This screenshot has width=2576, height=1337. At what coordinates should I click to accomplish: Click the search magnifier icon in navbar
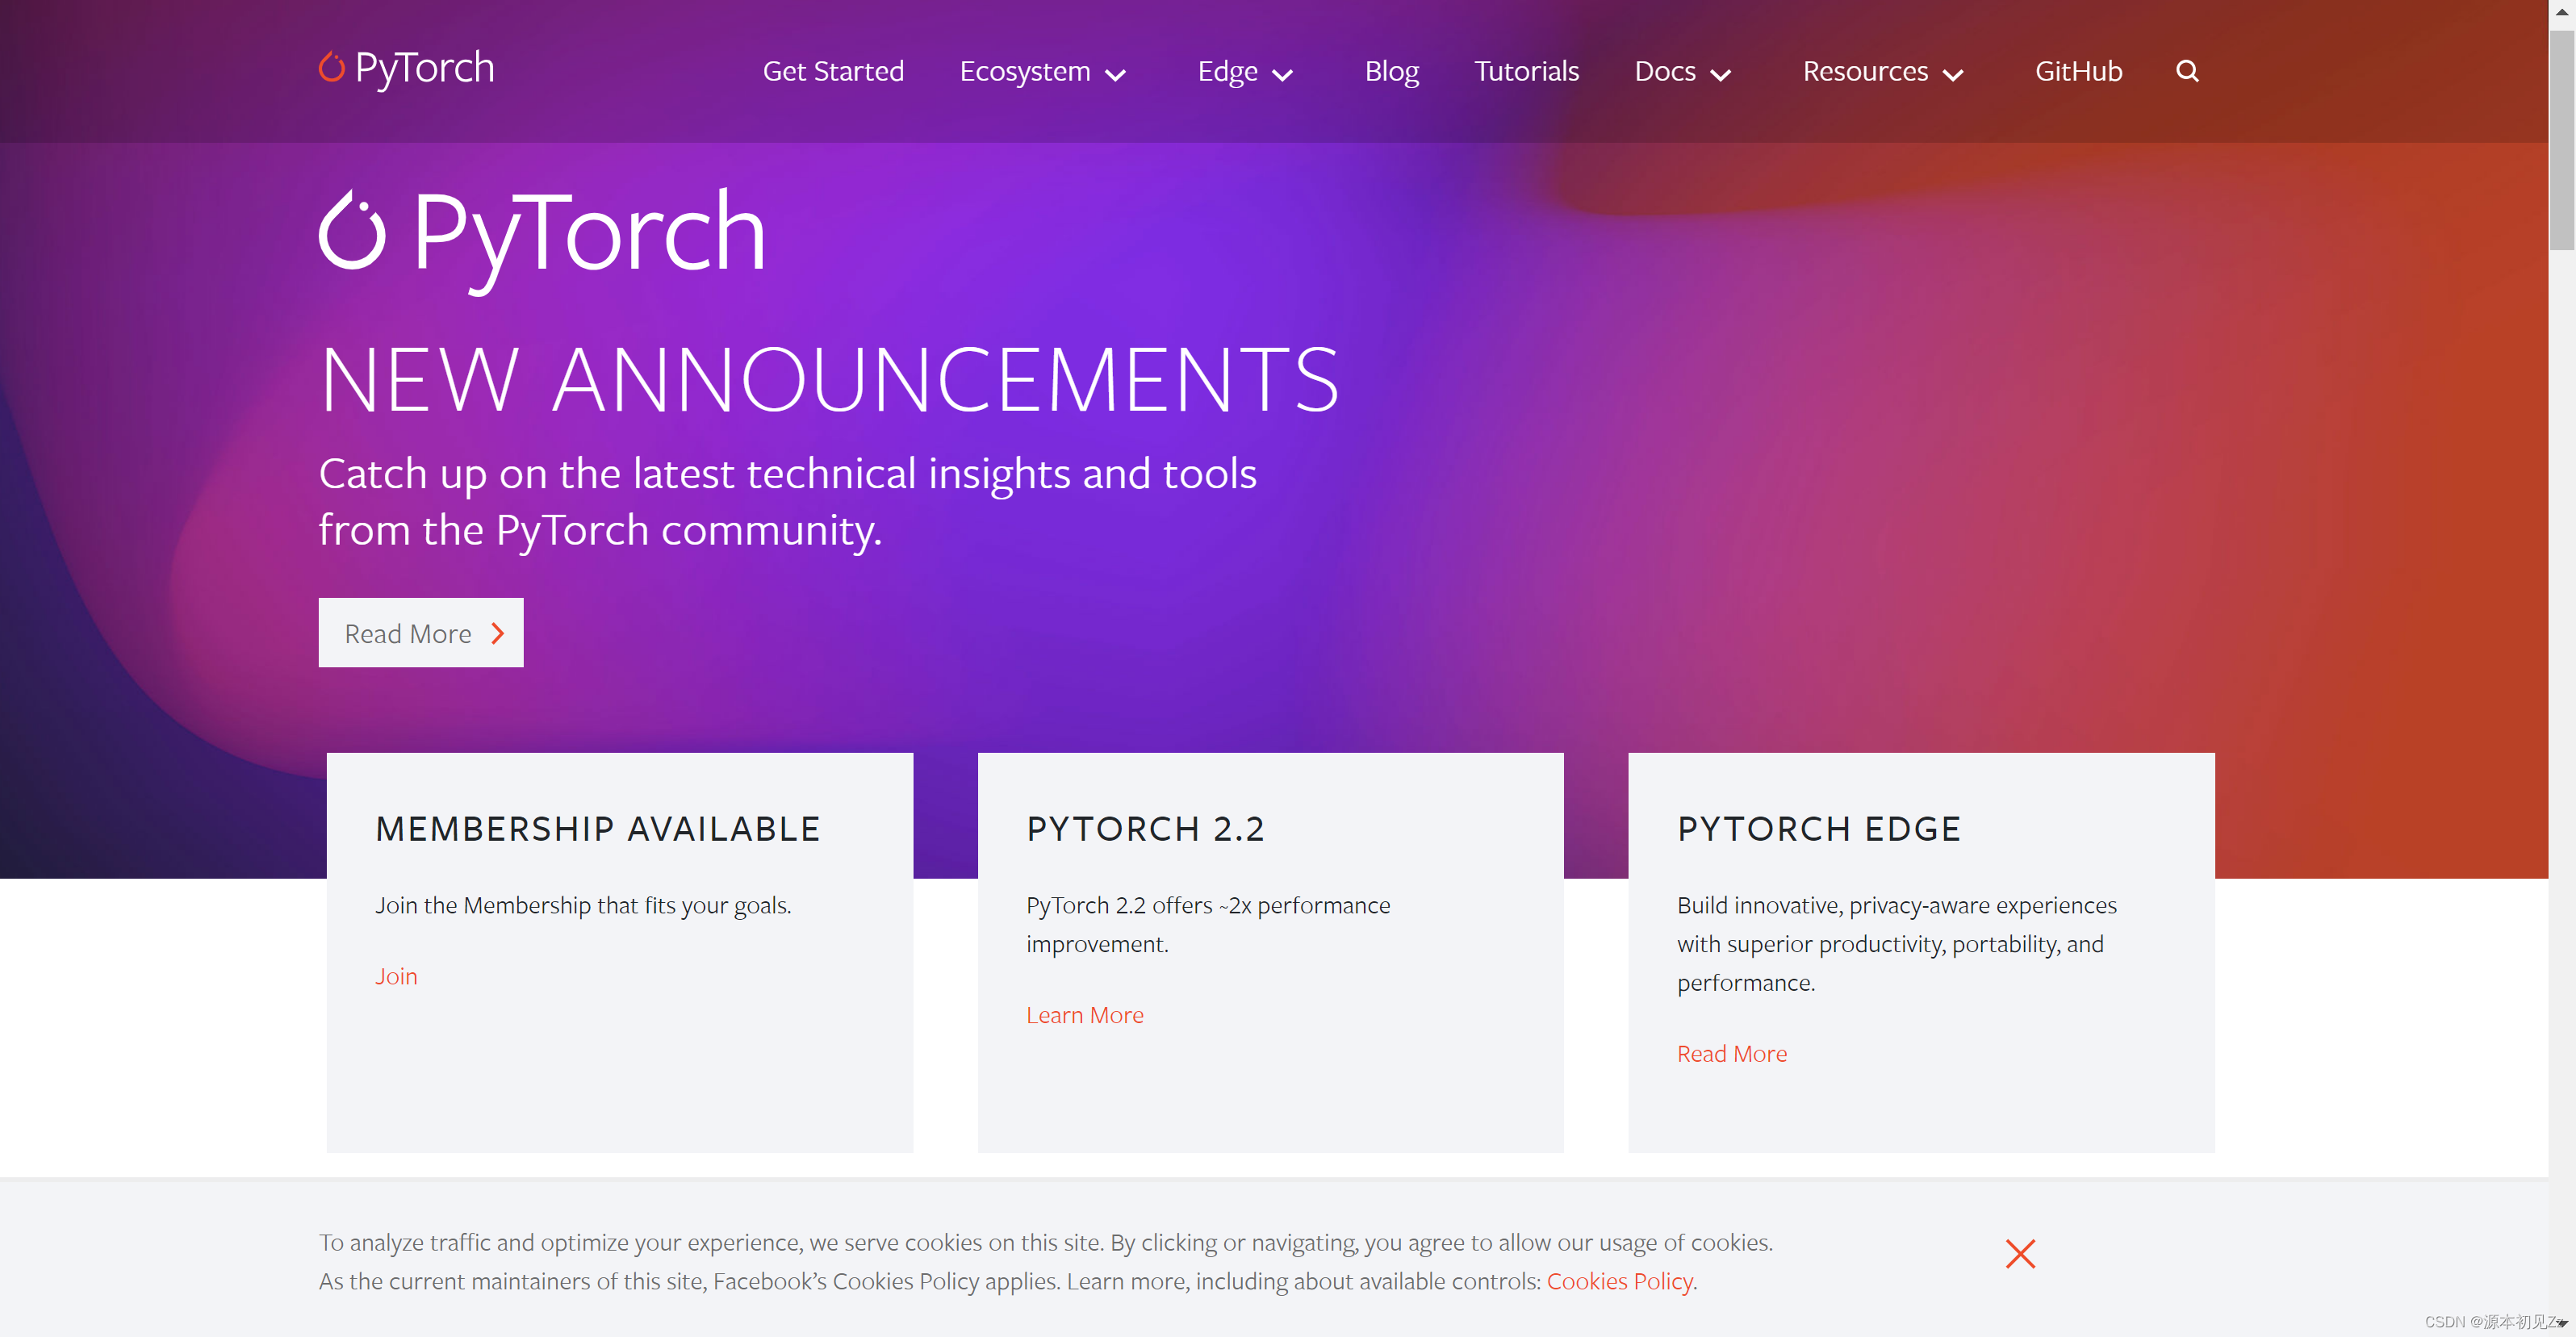click(x=2186, y=71)
